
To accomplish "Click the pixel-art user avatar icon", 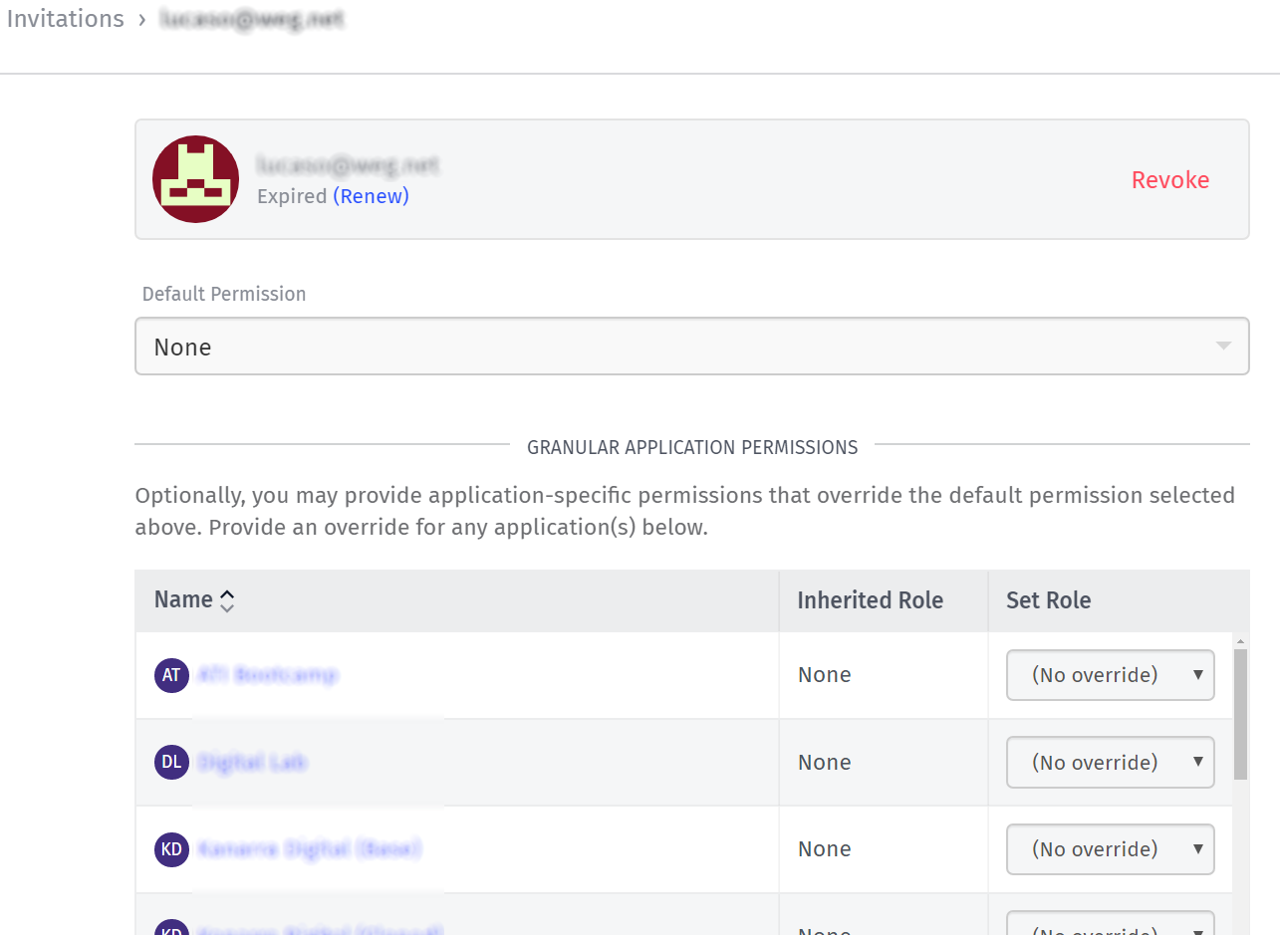I will pos(195,179).
